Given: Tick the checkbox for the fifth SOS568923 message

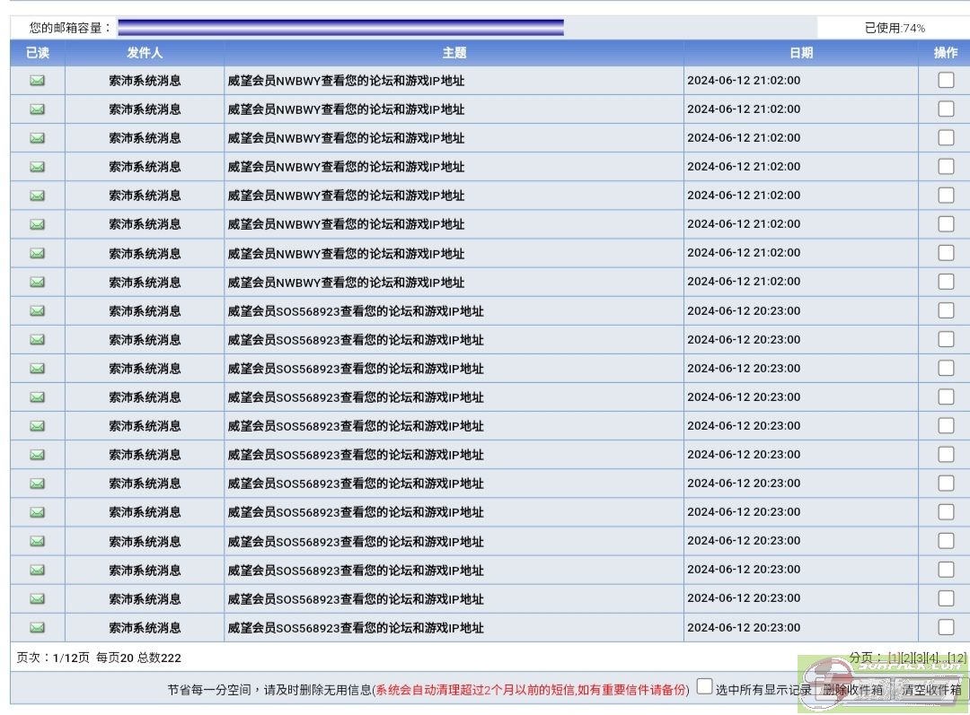Looking at the screenshot, I should click(x=945, y=425).
